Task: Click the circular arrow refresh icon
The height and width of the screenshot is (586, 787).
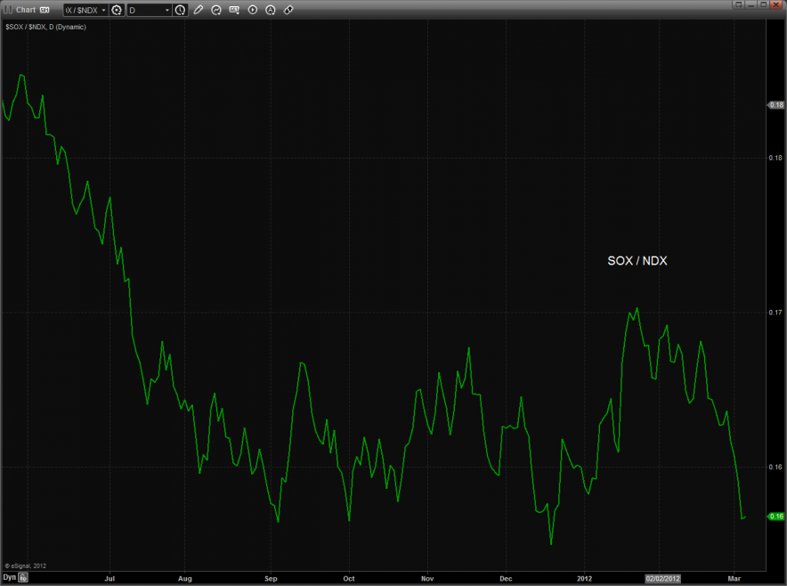Action: [x=216, y=10]
